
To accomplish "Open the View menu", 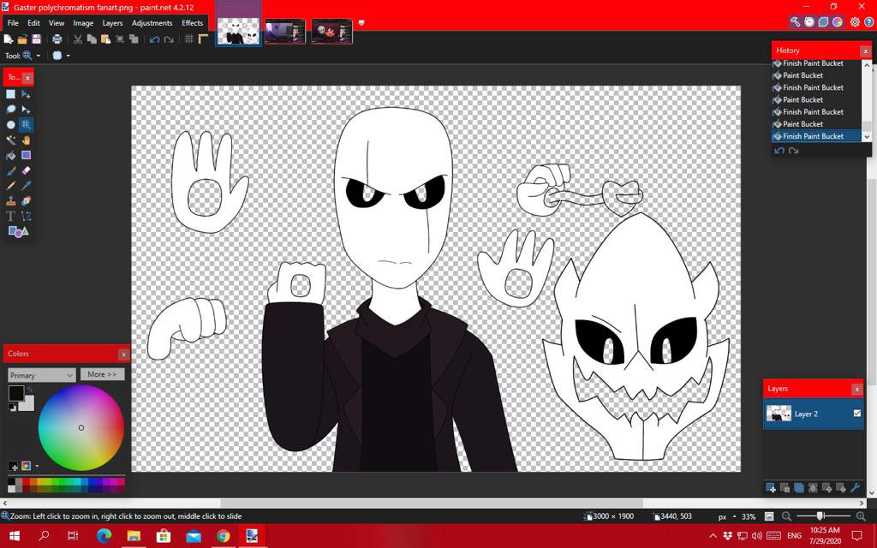I will tap(57, 23).
